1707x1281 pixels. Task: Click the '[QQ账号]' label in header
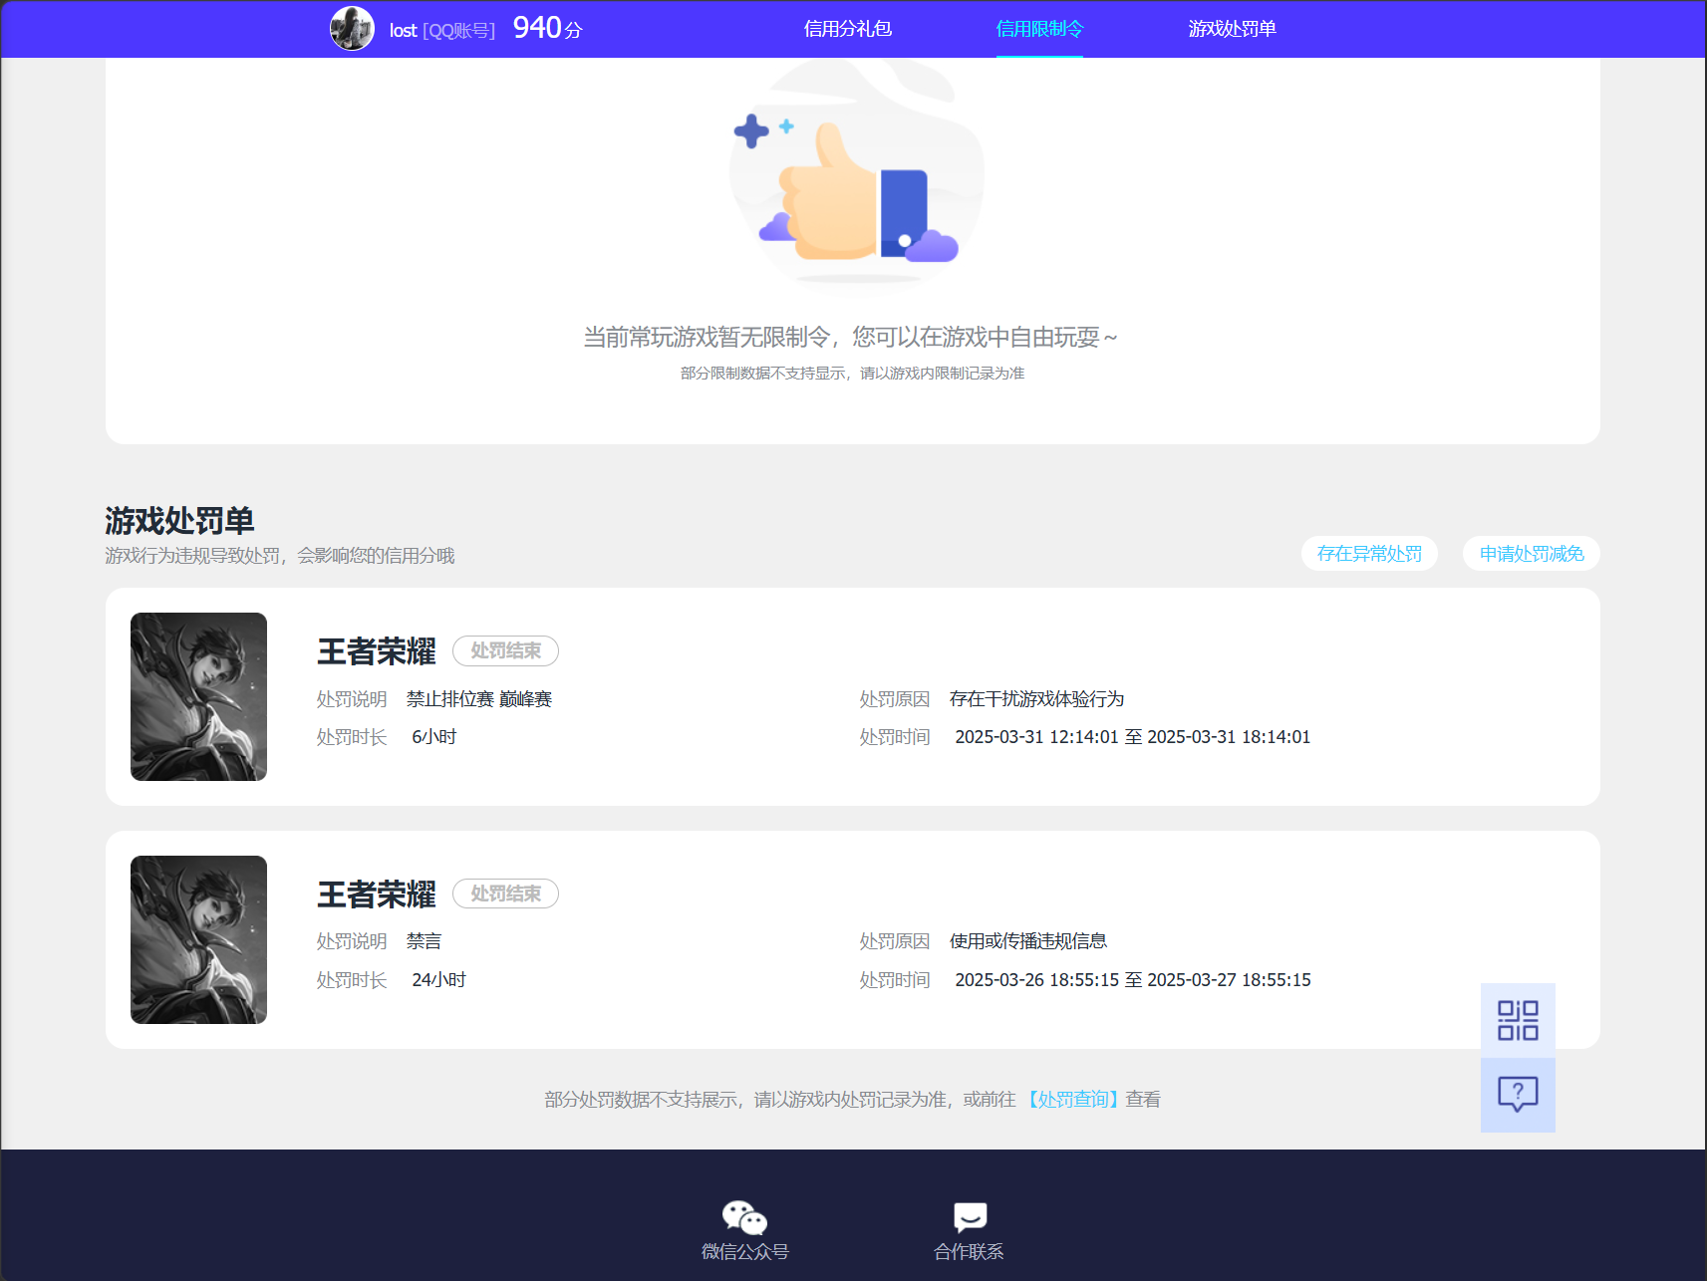coord(458,31)
